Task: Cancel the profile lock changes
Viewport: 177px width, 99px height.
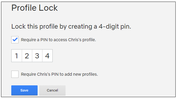Action: [52, 90]
